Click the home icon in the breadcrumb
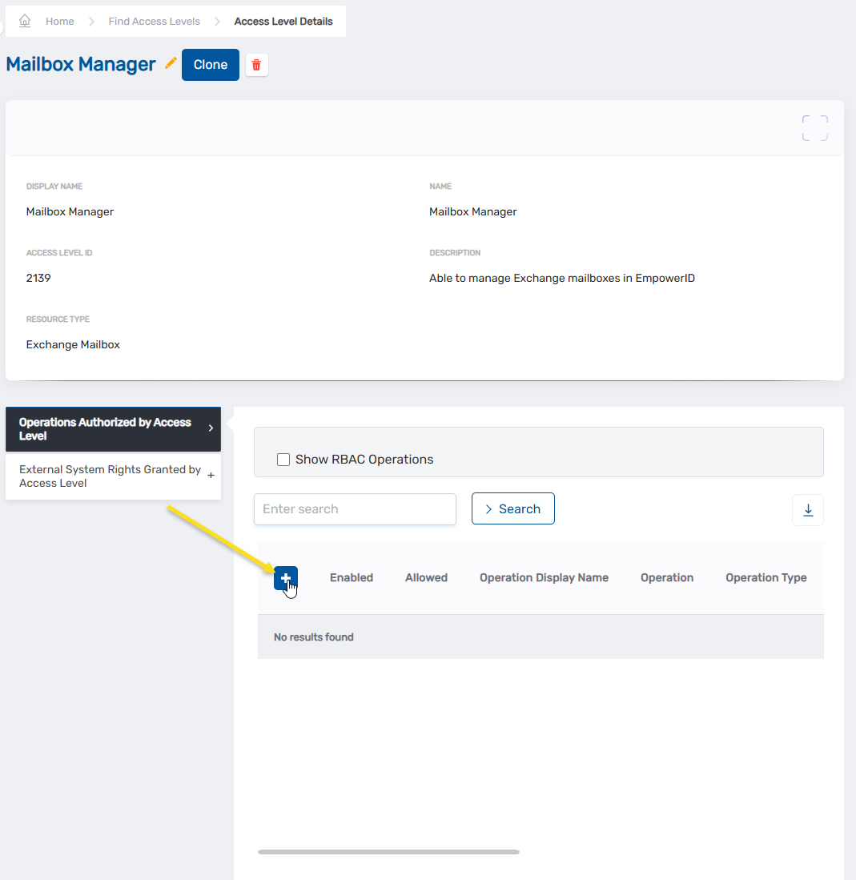 point(24,20)
